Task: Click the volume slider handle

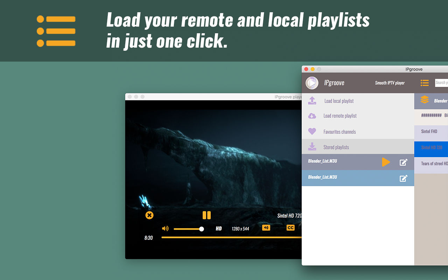Action: tap(202, 229)
